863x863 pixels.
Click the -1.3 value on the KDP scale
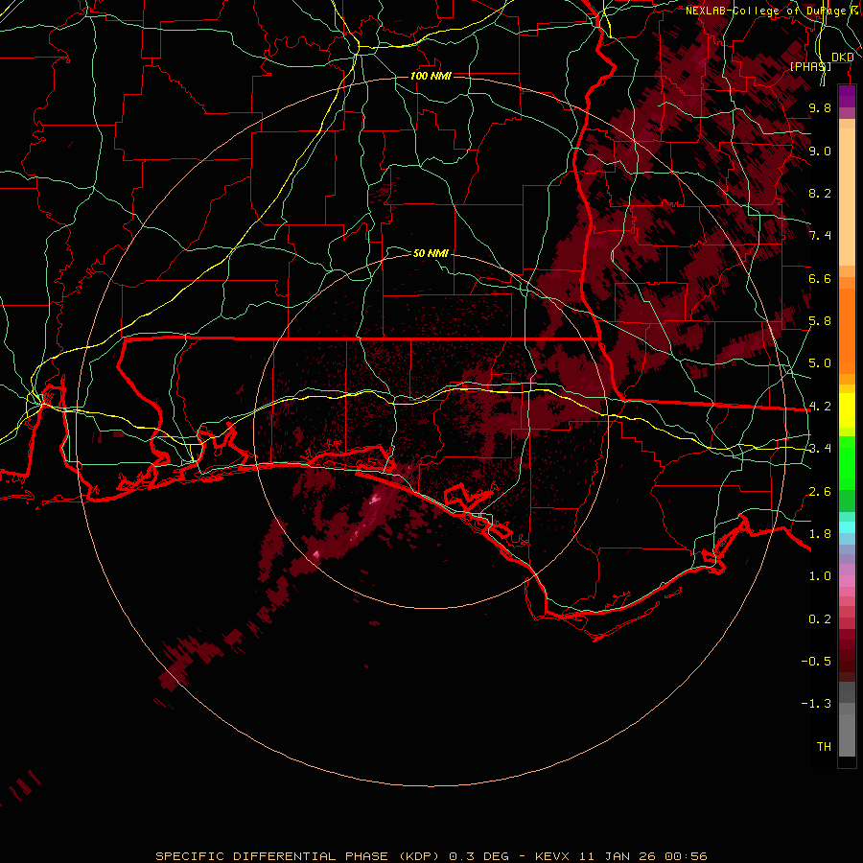(x=816, y=704)
